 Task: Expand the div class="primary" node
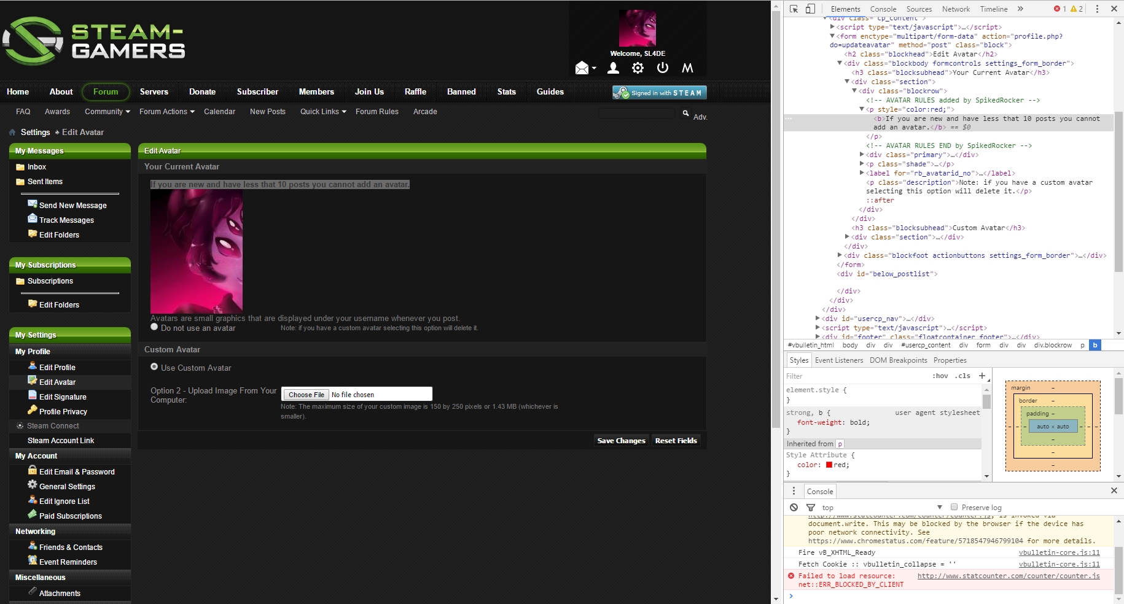(x=862, y=155)
